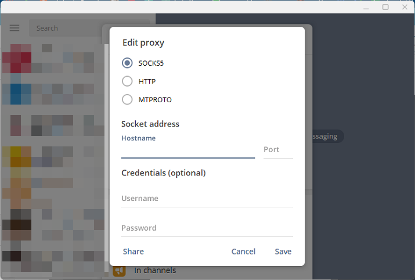Open the hamburger main menu

[15, 28]
